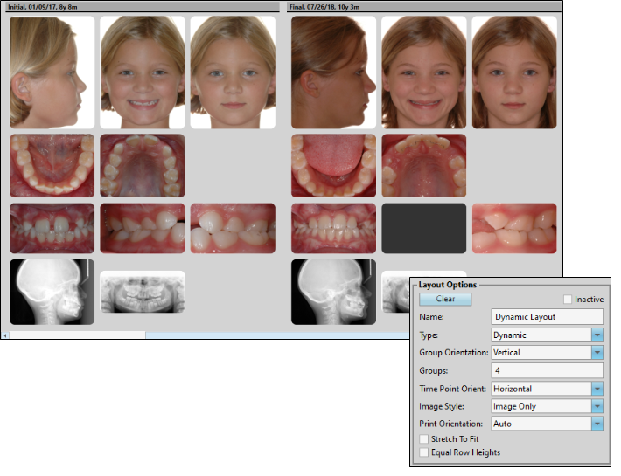Select the initial profile face photo
This screenshot has height=476, width=621.
point(52,72)
